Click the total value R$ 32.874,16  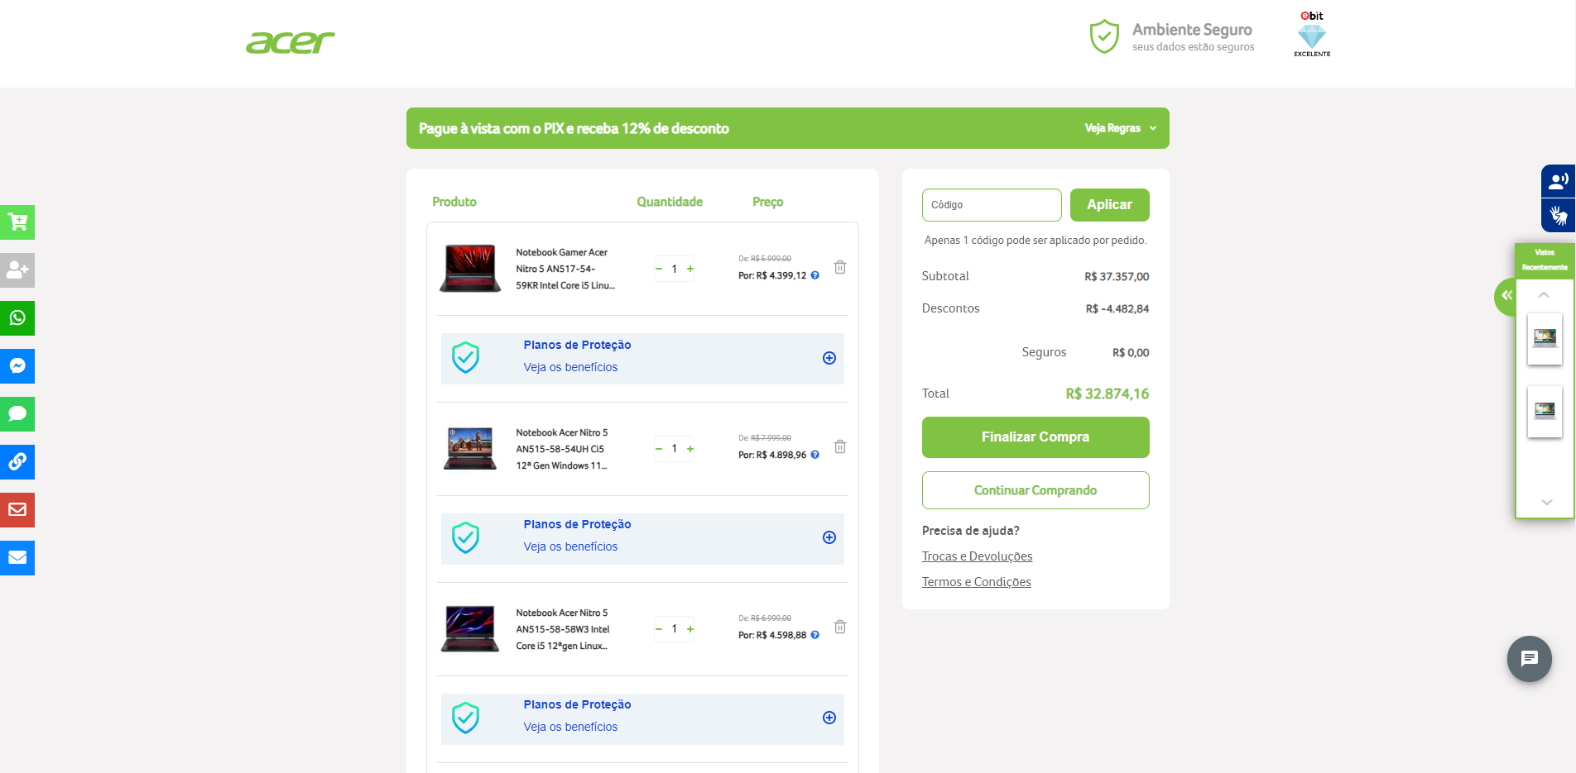point(1108,394)
